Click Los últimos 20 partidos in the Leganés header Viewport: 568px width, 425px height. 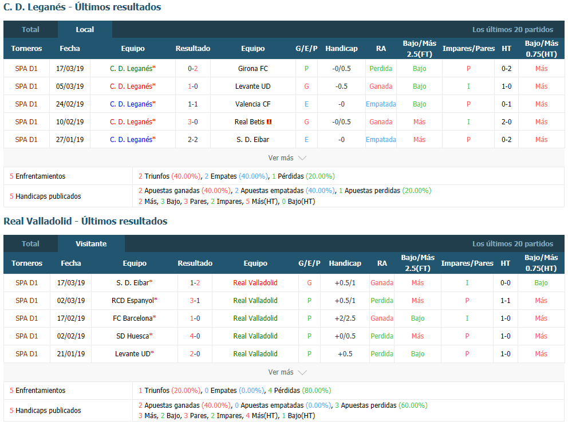click(512, 30)
